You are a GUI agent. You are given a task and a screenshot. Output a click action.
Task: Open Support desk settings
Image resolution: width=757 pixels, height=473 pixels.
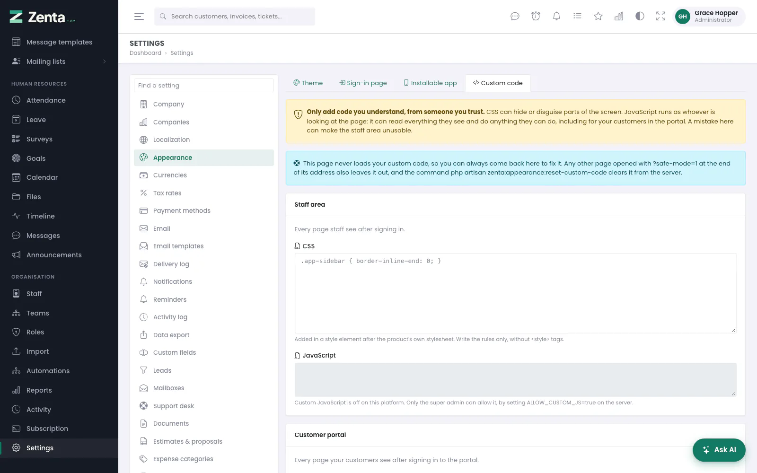(x=204, y=406)
